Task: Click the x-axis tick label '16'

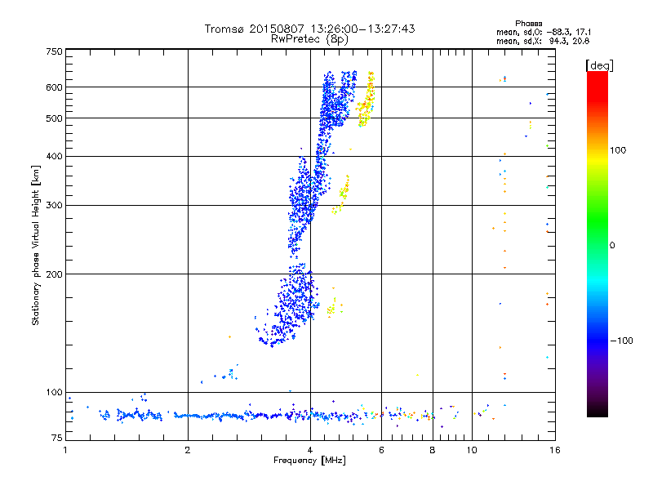Action: tap(555, 450)
